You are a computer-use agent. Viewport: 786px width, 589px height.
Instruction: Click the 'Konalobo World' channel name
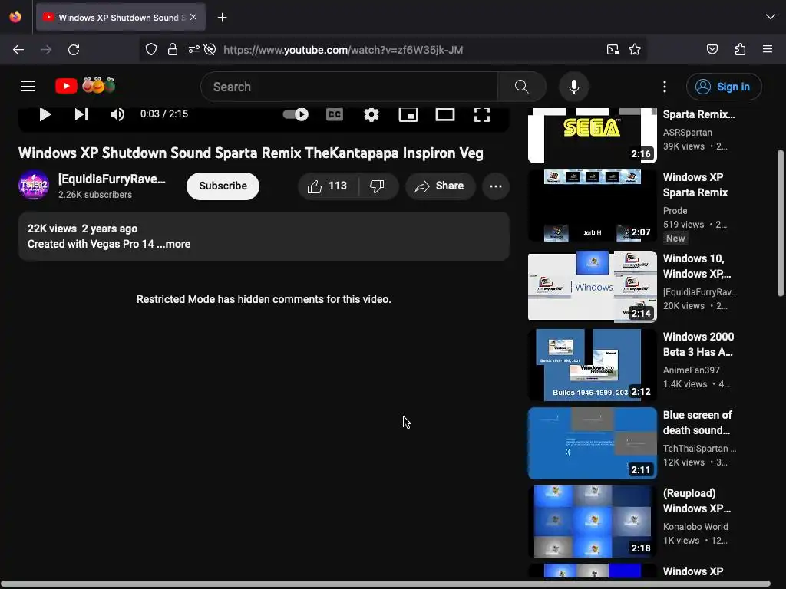[695, 526]
